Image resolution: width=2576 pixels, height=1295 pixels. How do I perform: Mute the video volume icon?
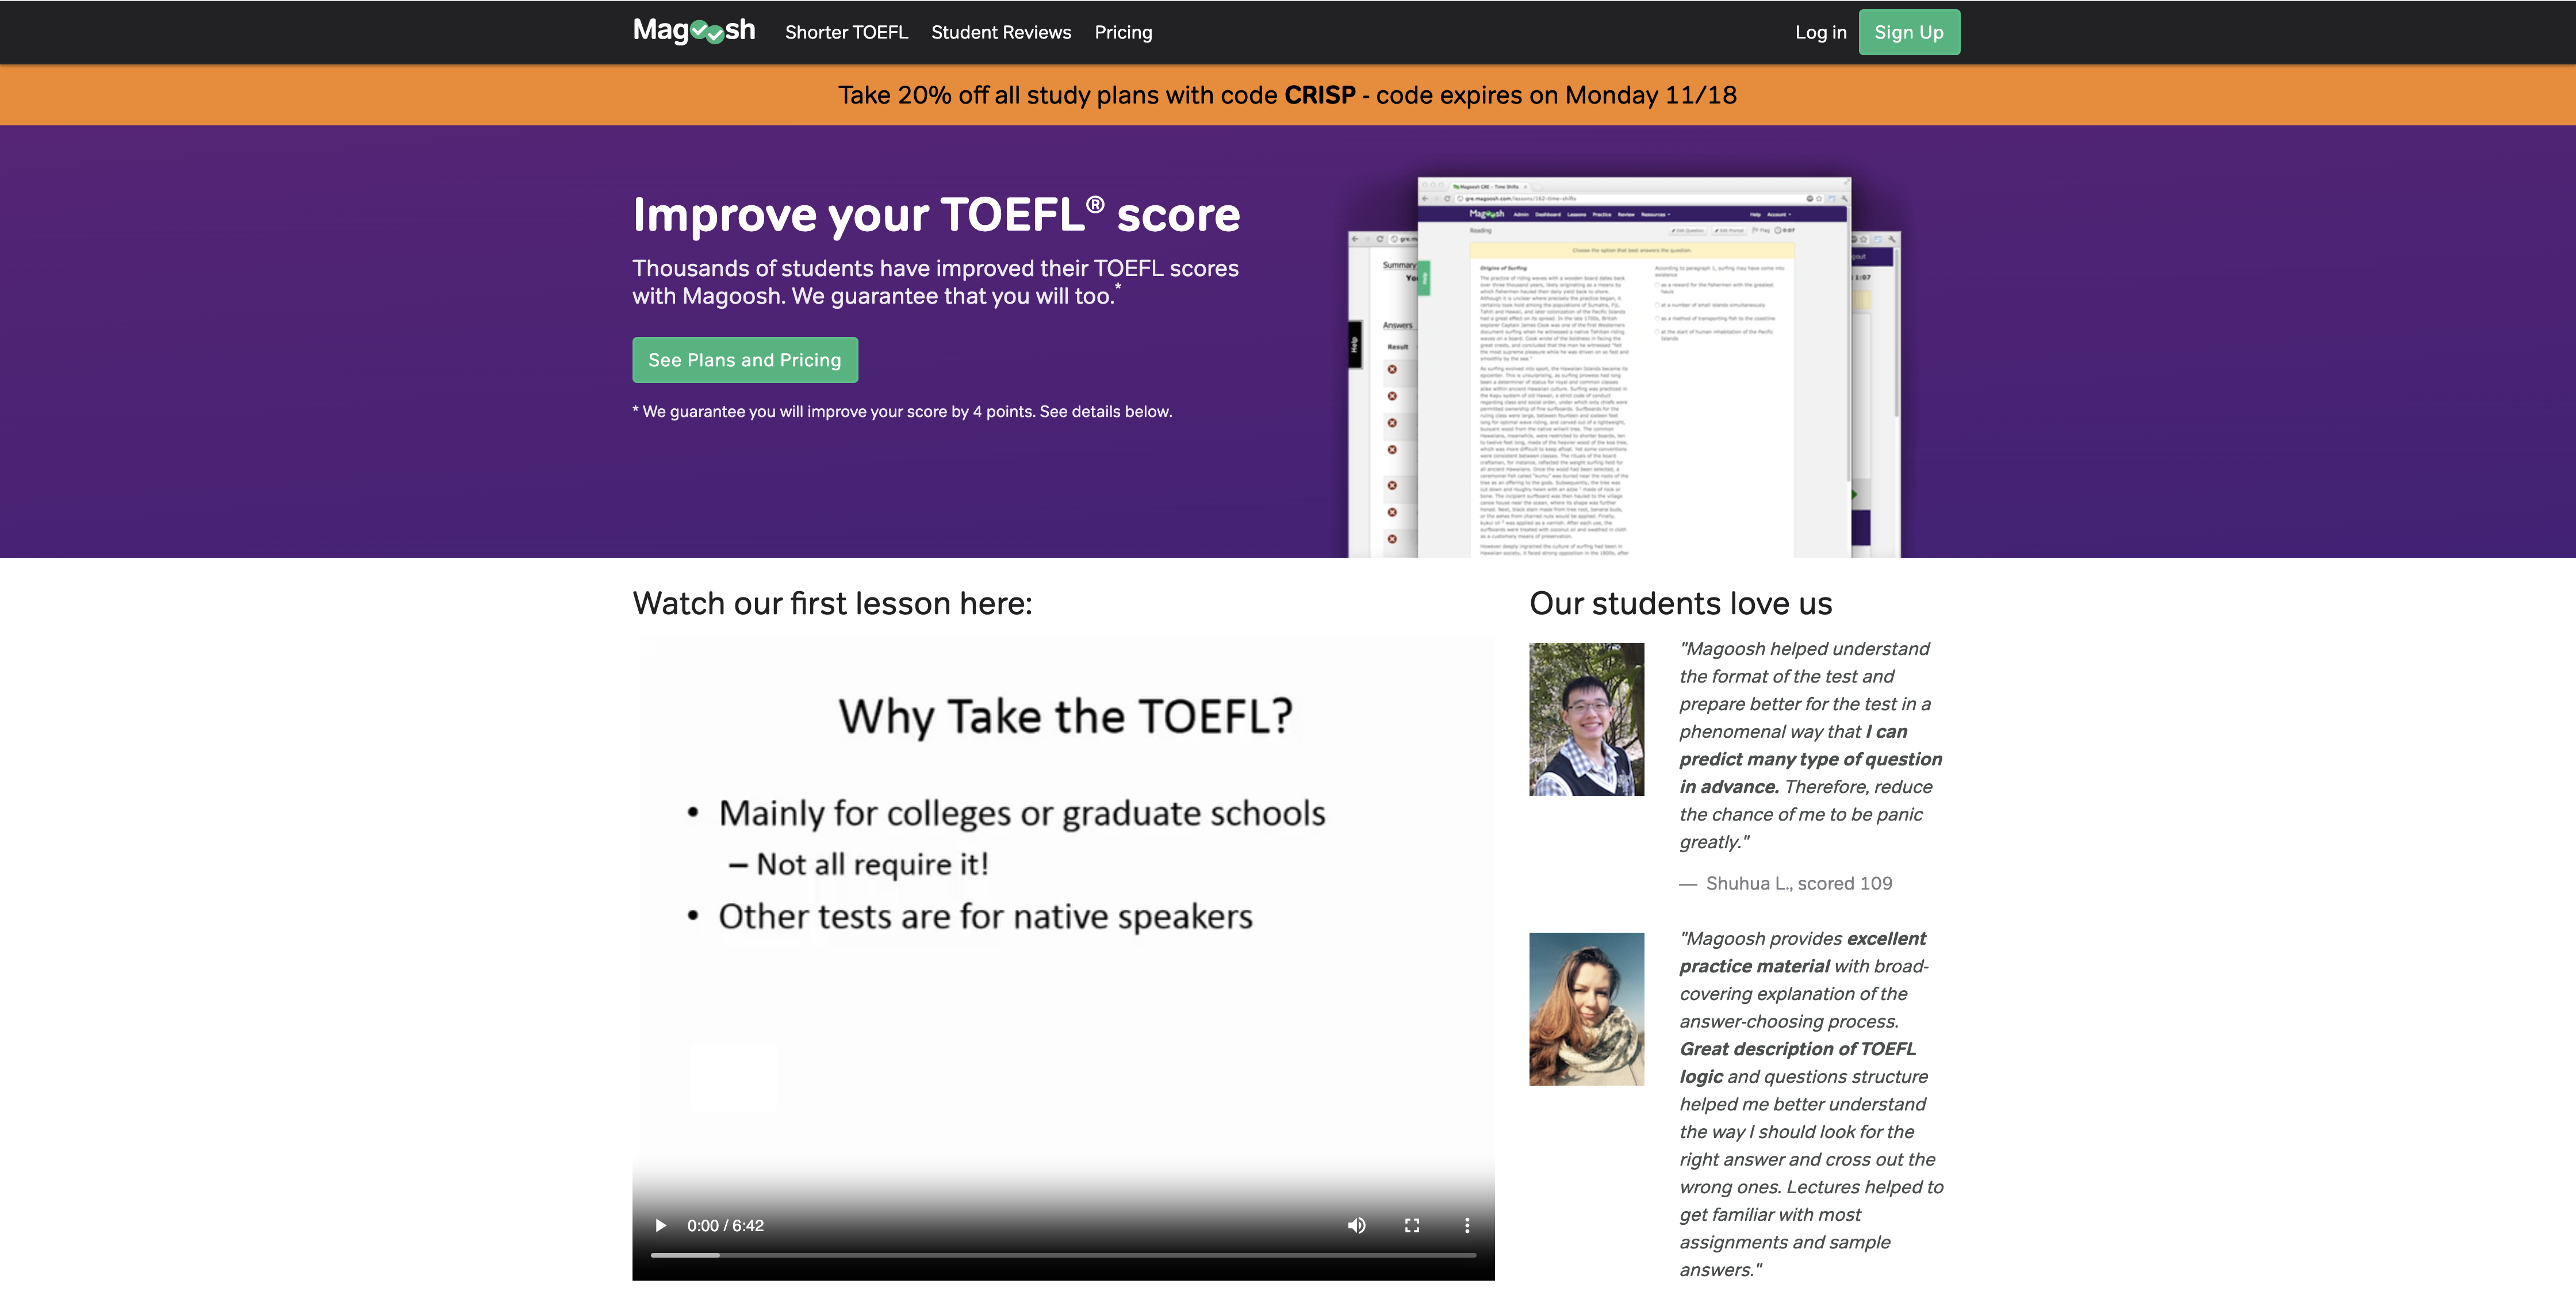1356,1225
